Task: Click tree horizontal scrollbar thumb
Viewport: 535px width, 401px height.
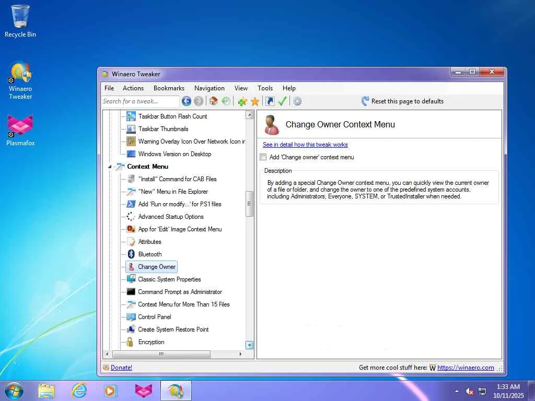Action: [x=161, y=355]
